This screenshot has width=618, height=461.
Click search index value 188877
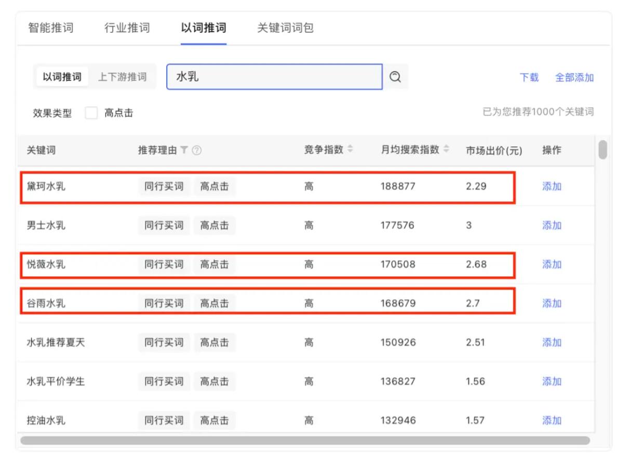tap(398, 186)
